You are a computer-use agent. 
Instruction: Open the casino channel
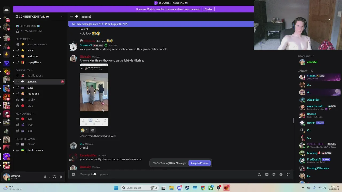coord(39,144)
